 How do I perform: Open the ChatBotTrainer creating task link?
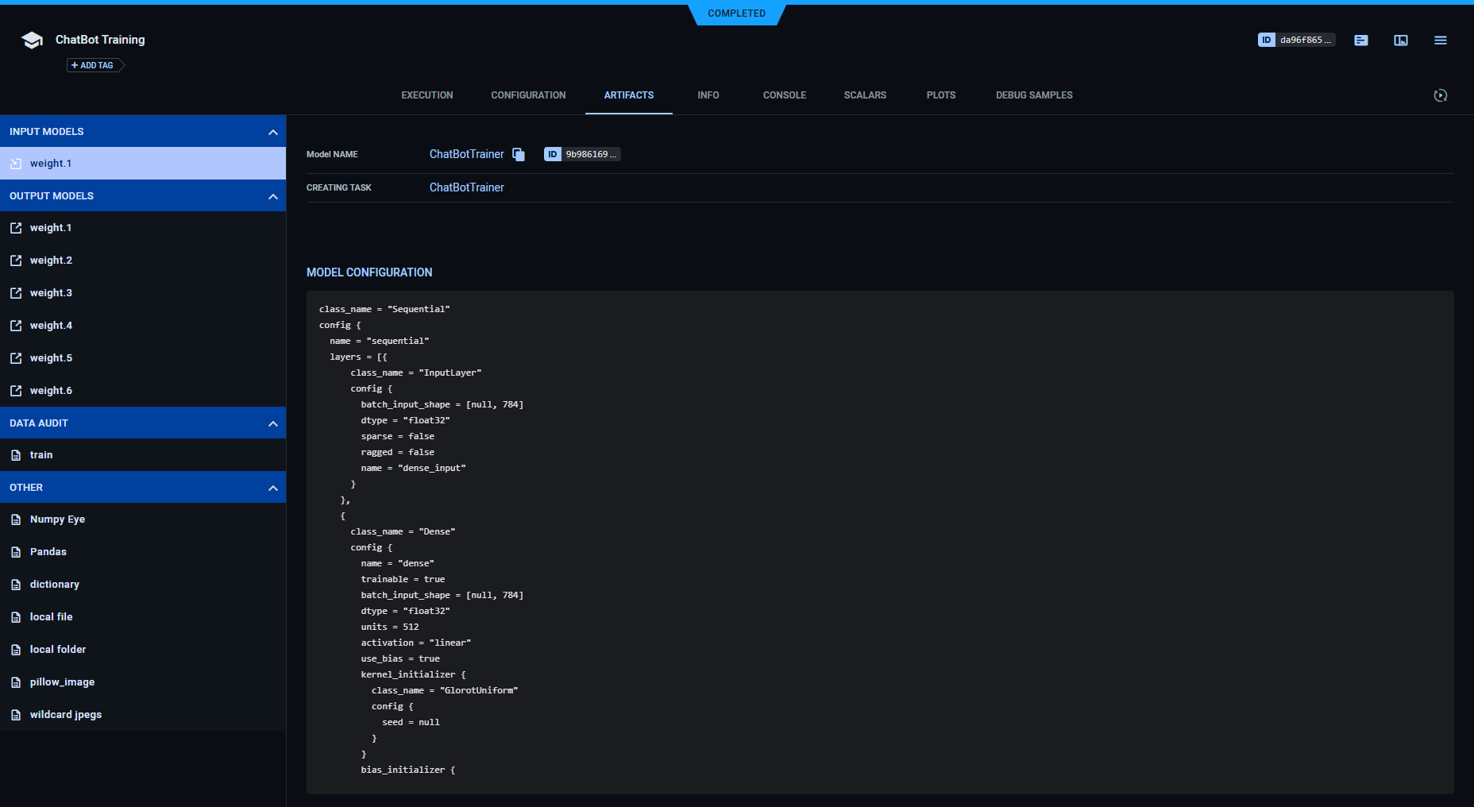466,187
